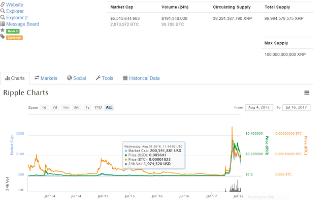Click the list icon beside Message Board

3,24
